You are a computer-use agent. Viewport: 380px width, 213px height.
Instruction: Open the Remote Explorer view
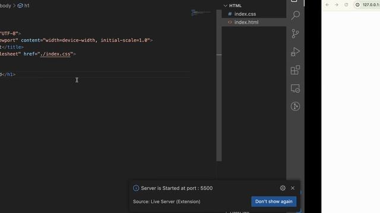[x=296, y=88]
